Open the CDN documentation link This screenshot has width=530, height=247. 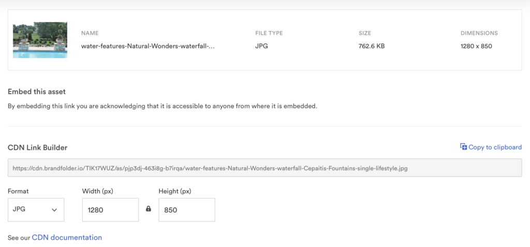point(67,238)
